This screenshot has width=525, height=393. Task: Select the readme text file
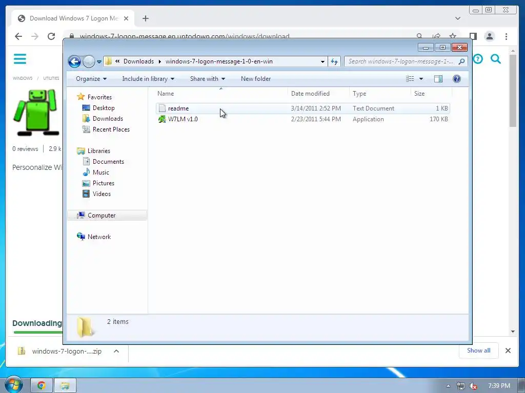302,108
